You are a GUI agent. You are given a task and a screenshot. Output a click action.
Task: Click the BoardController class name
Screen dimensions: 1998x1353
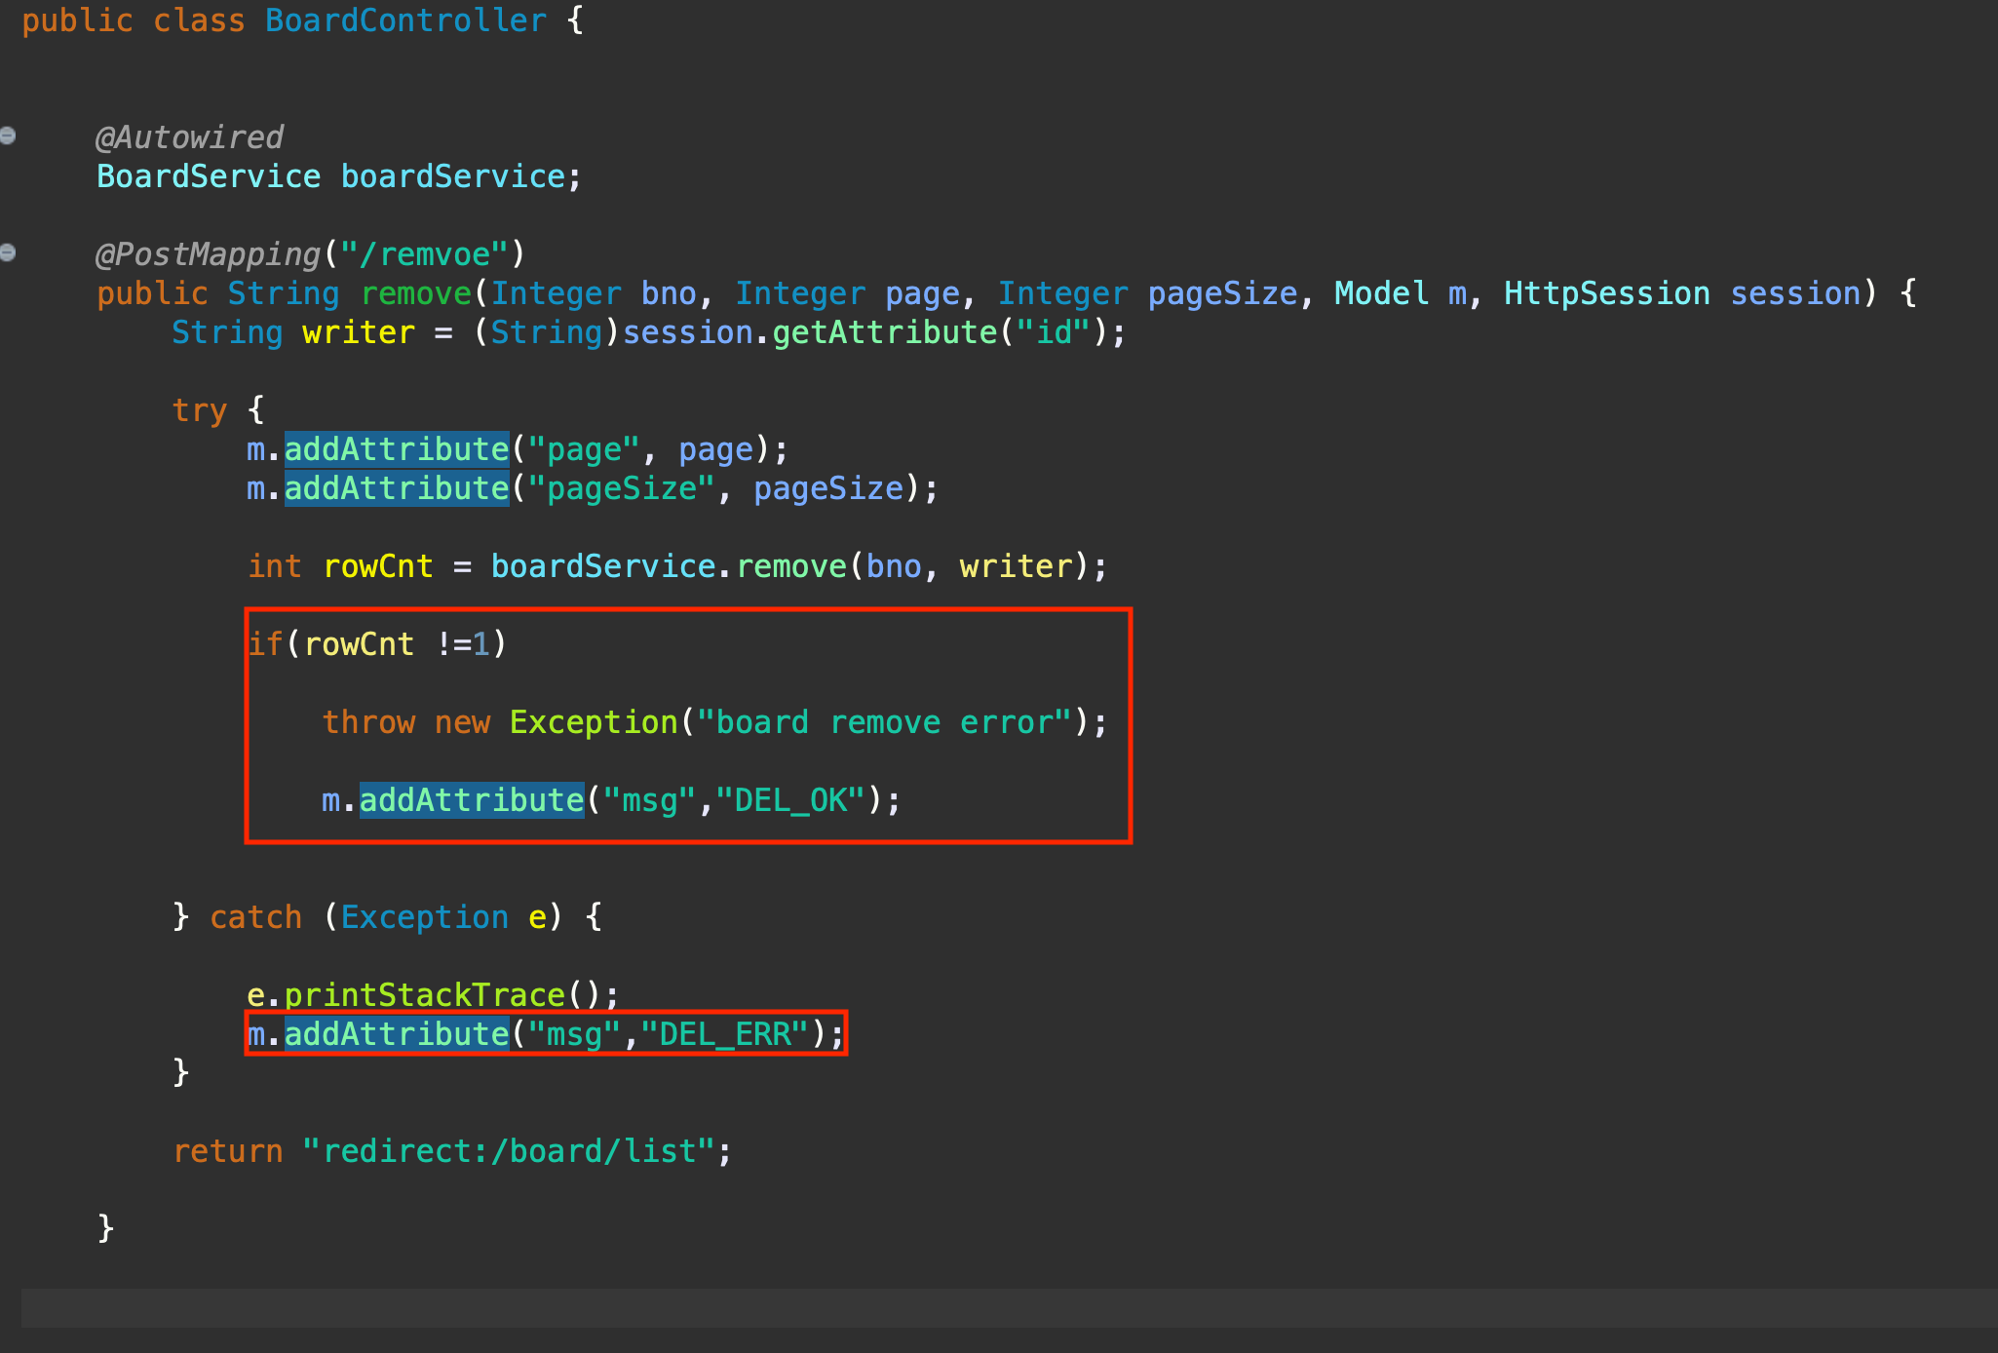[405, 20]
